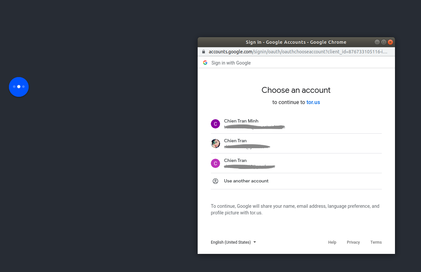
Task: Click the Sign in with Google header text
Action: tap(231, 63)
